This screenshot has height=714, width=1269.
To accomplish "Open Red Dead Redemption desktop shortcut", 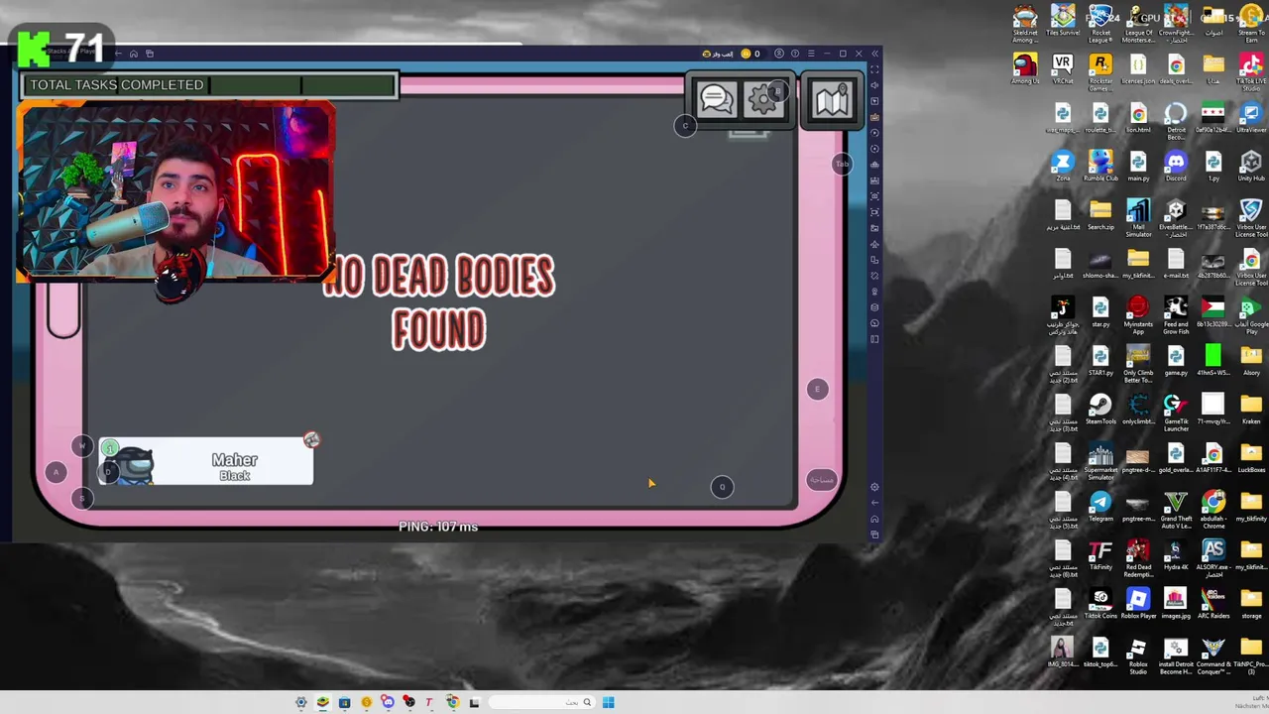I will (1138, 558).
